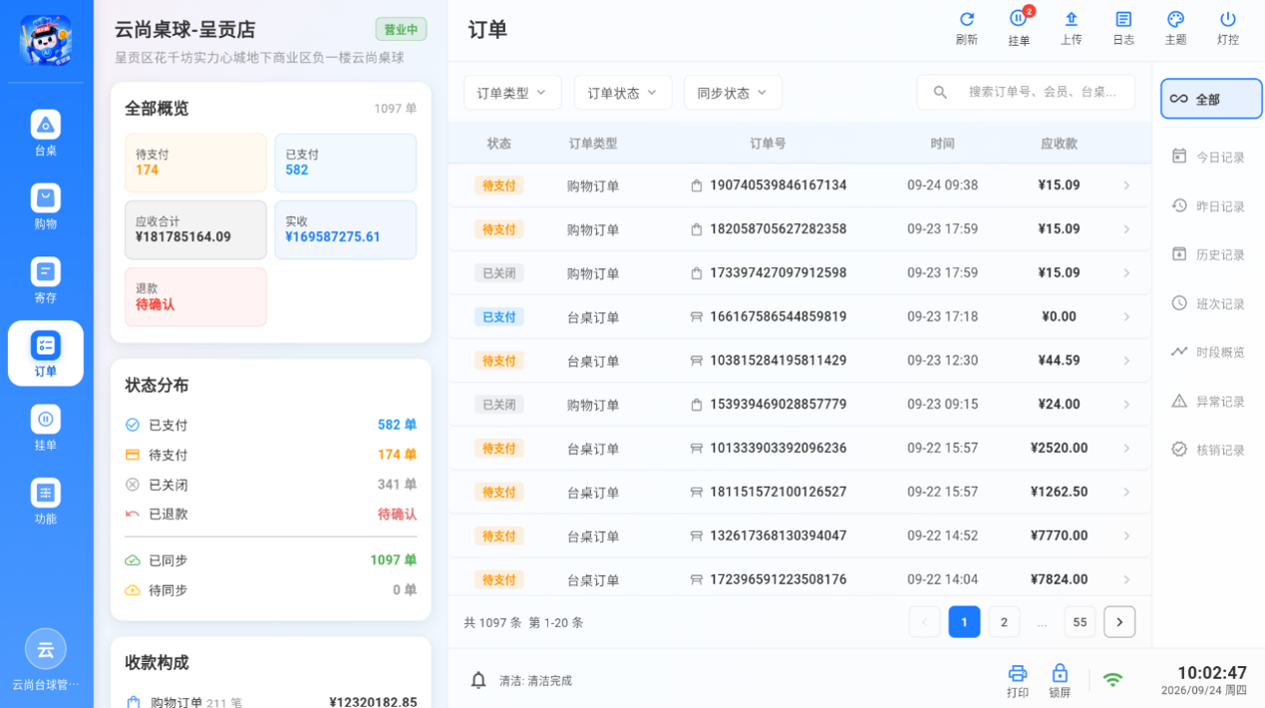Switch to 历史记录 tab
The height and width of the screenshot is (708, 1265).
[1208, 254]
